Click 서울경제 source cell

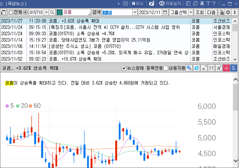222,27
